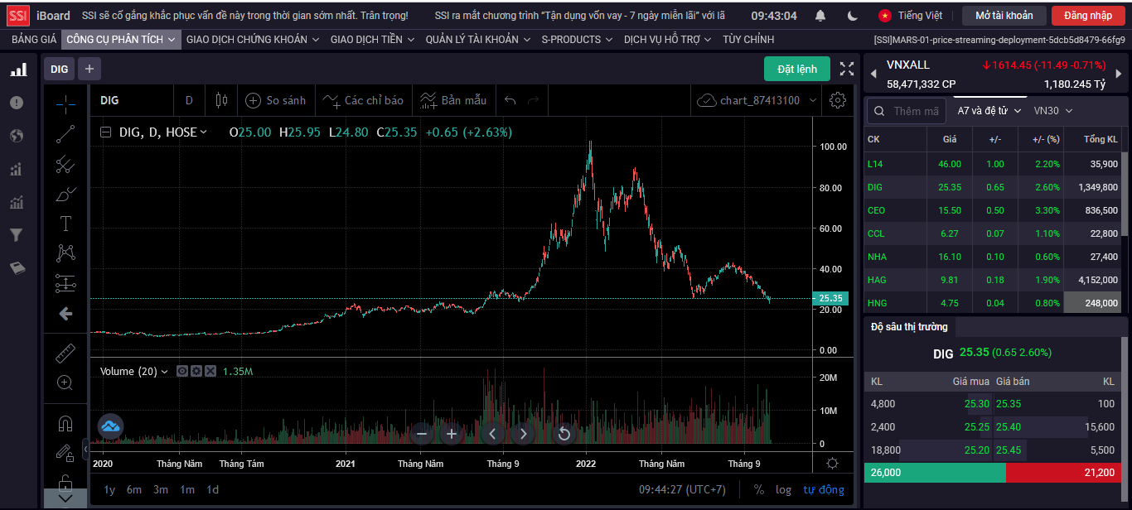Toggle auto scale tự động
The width and height of the screenshot is (1132, 510).
point(824,489)
